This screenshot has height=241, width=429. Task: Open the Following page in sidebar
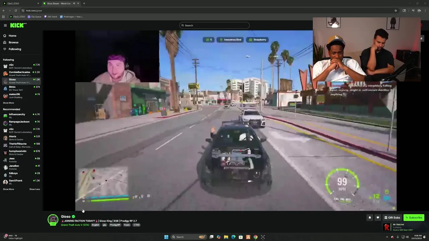pos(15,49)
